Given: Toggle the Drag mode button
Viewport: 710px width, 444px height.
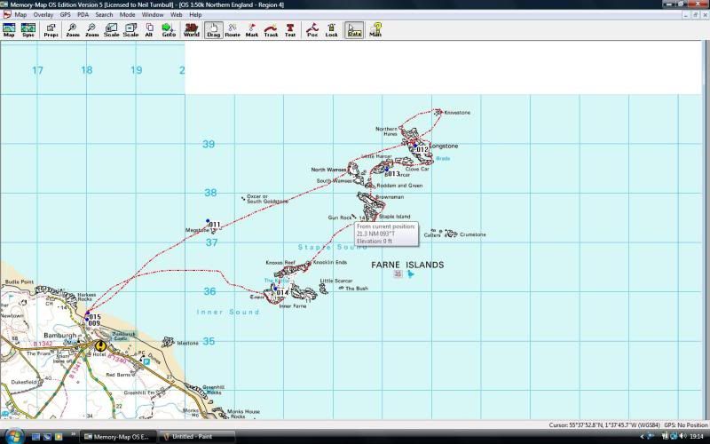Looking at the screenshot, I should (213, 29).
